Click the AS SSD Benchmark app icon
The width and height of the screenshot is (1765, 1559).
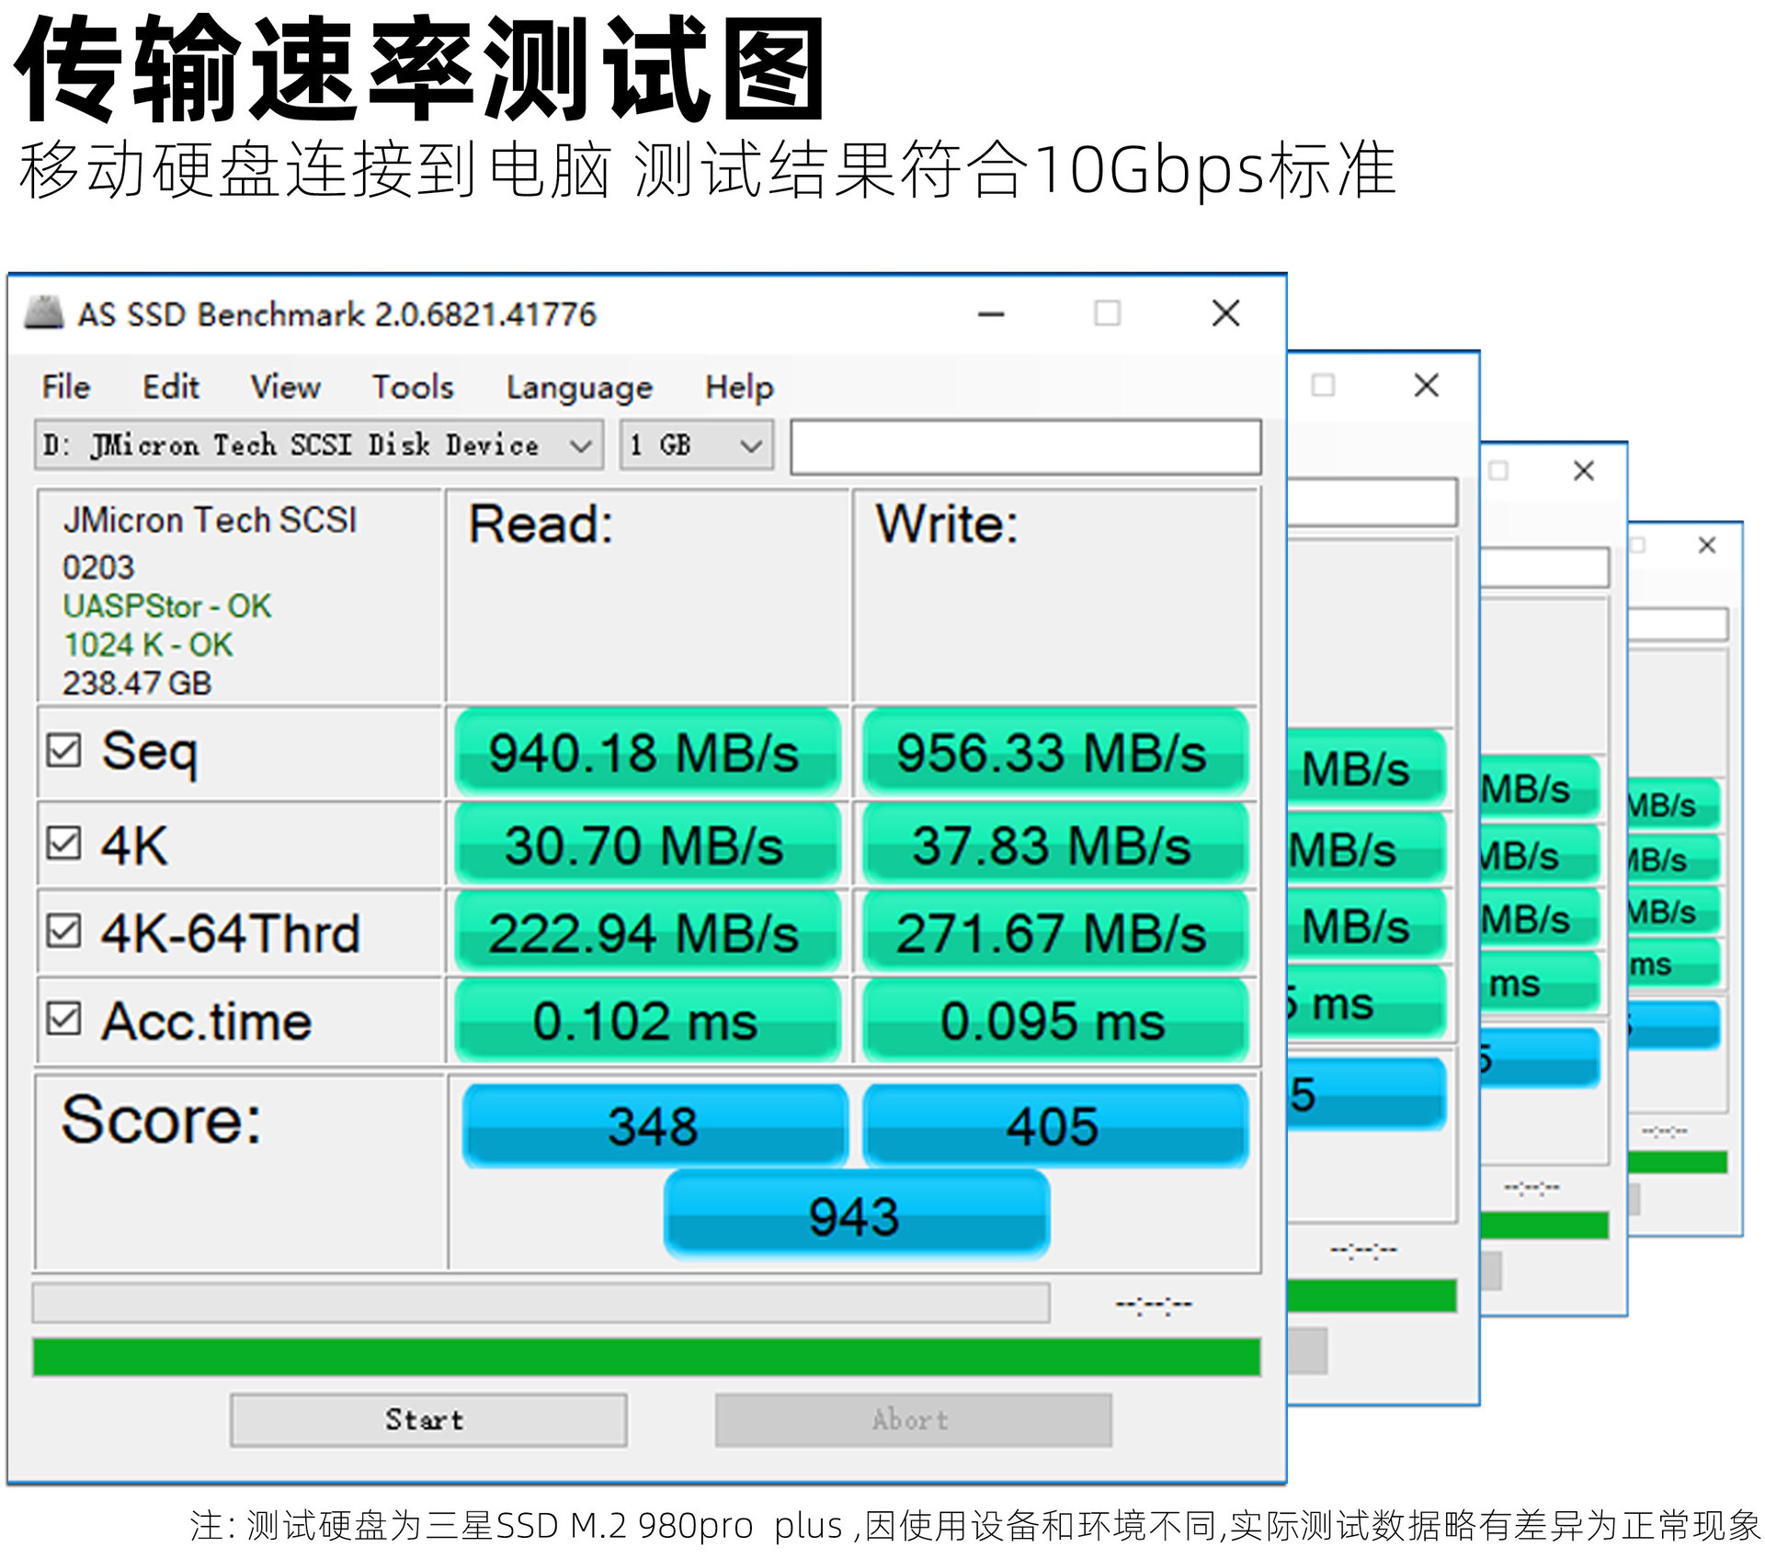[43, 313]
